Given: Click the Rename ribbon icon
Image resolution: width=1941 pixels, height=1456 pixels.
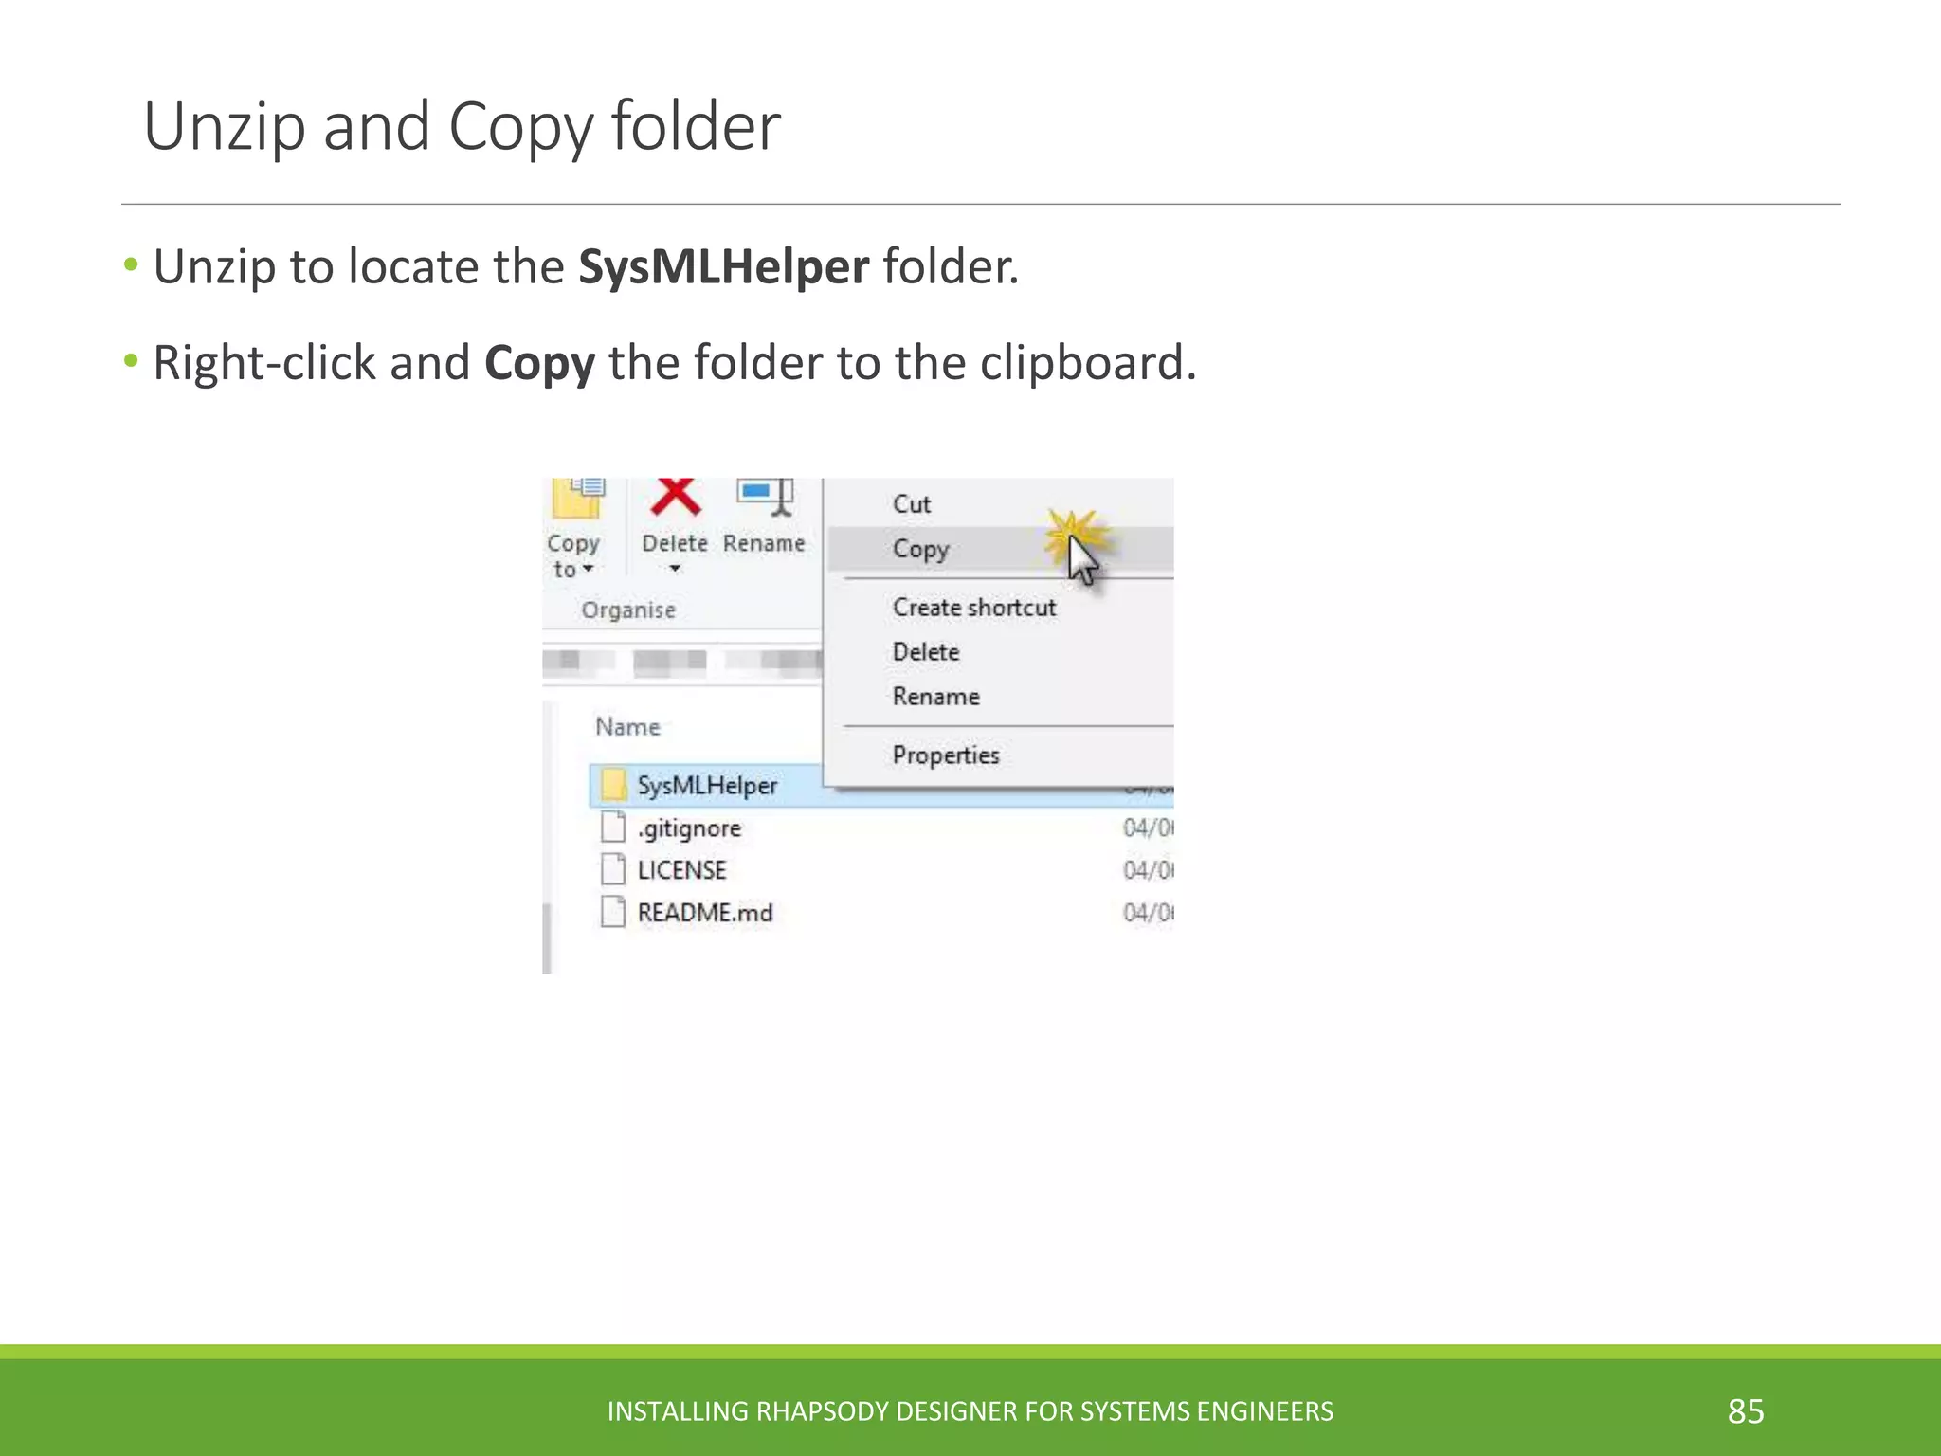Looking at the screenshot, I should (x=764, y=498).
